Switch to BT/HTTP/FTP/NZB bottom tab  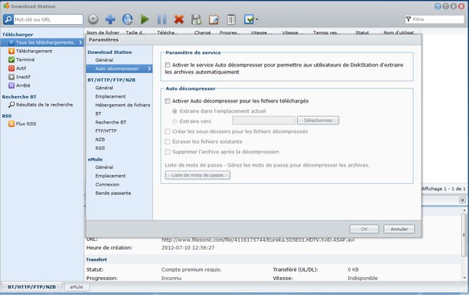[x=32, y=287]
